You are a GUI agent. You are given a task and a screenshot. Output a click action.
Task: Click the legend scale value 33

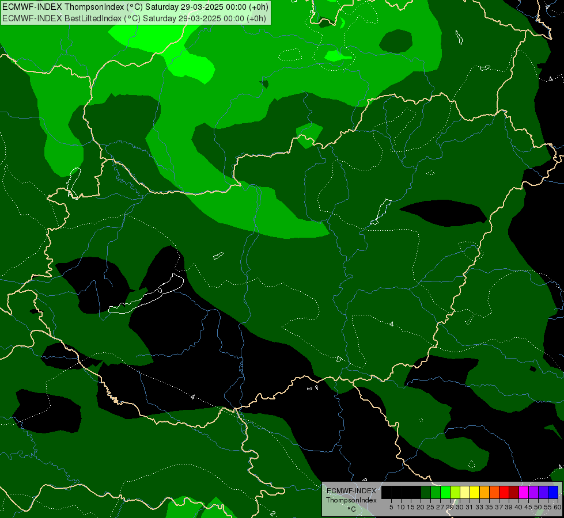coord(479,507)
